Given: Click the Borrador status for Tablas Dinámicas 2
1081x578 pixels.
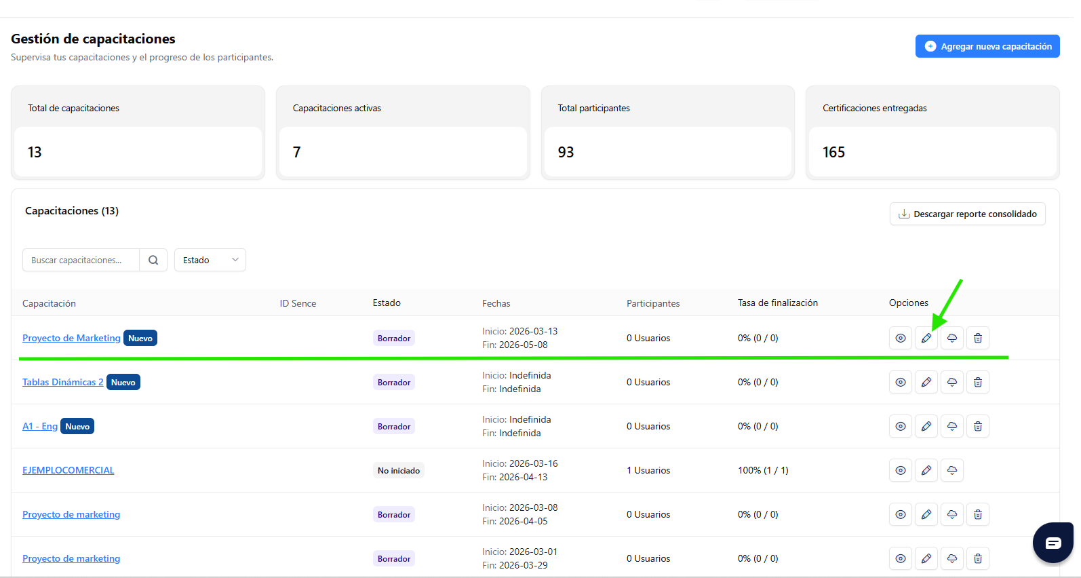Looking at the screenshot, I should (394, 382).
